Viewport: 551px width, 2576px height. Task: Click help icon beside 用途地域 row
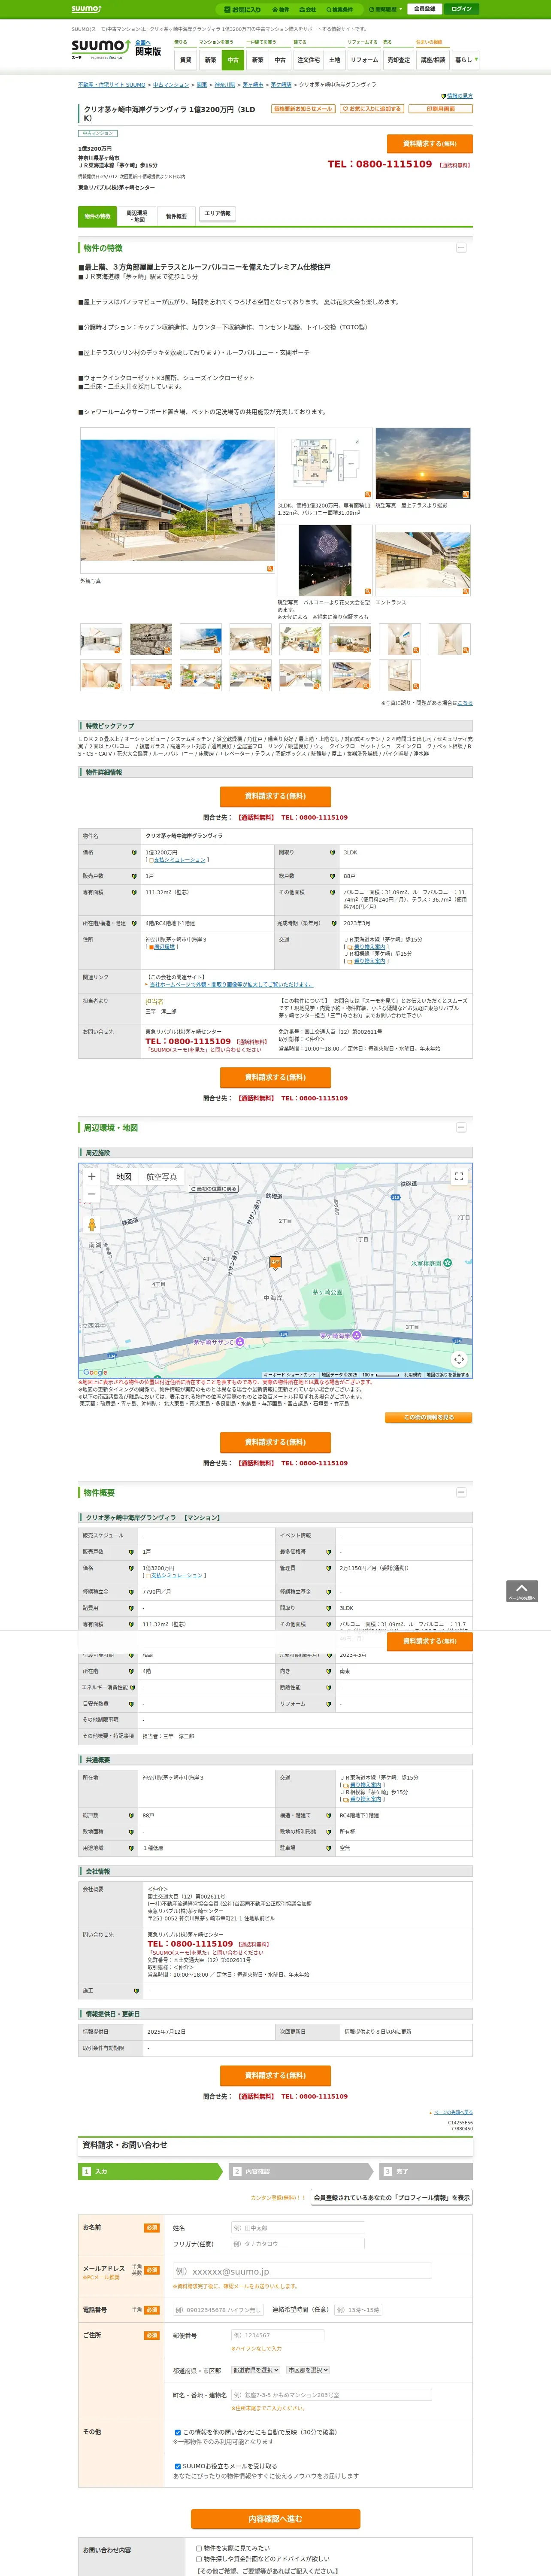tap(131, 1848)
